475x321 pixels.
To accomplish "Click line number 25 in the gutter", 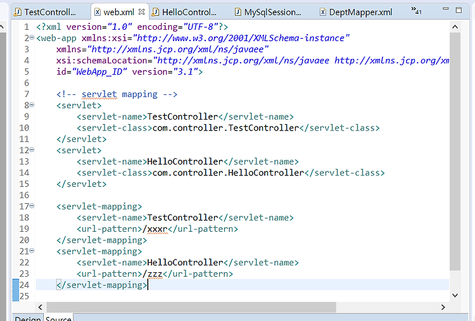I will point(24,296).
